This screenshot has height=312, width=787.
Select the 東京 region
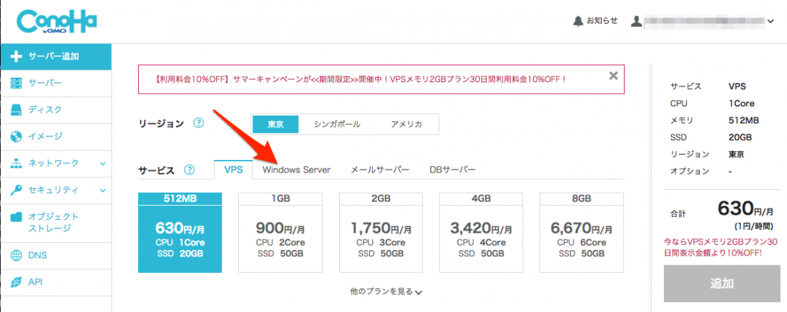coord(275,124)
